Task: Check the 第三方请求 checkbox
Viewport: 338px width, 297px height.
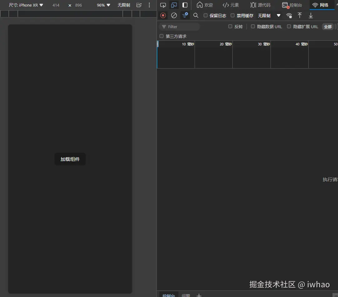Action: click(x=162, y=36)
